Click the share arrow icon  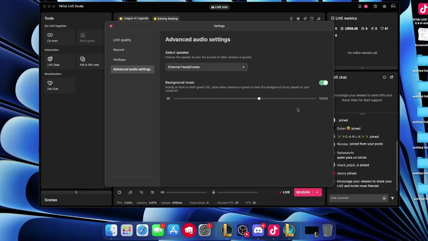(319, 19)
